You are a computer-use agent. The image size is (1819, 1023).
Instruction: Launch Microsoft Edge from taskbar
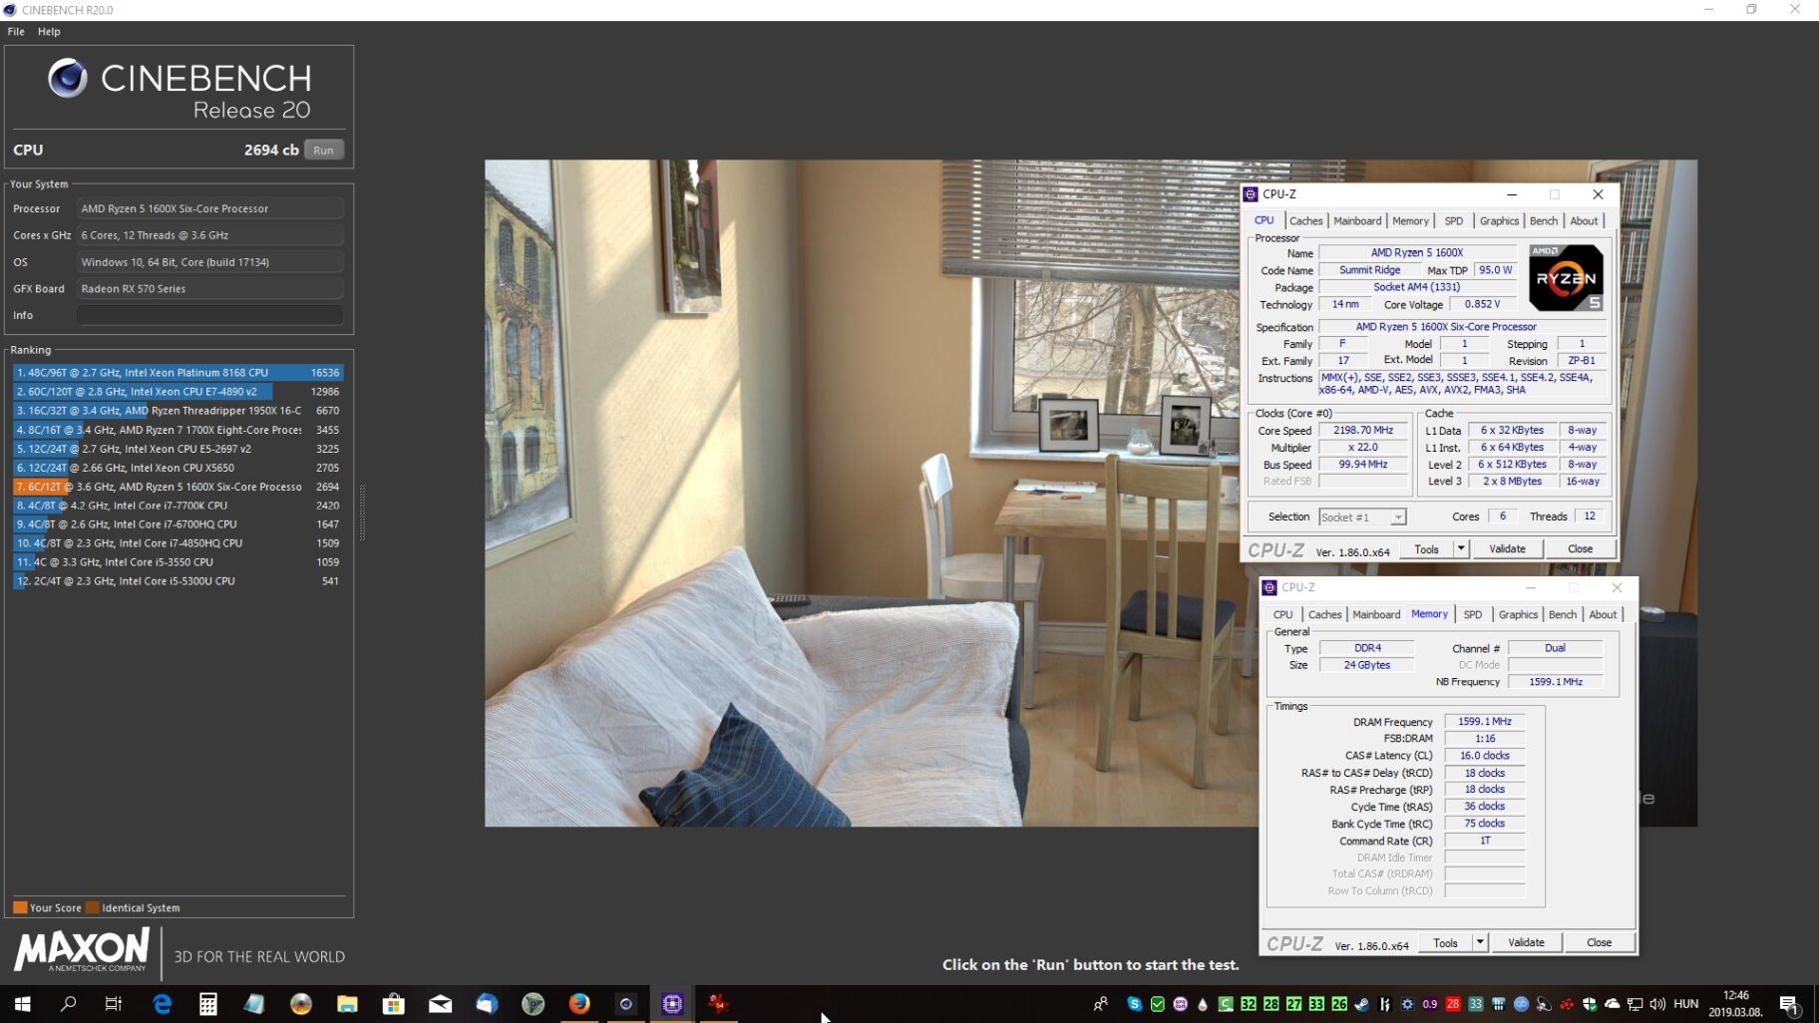pos(162,1004)
